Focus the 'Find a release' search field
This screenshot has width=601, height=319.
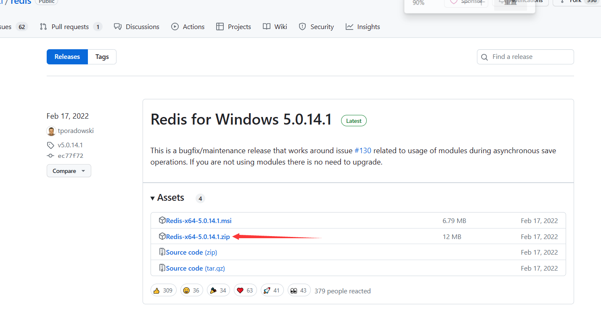[525, 57]
